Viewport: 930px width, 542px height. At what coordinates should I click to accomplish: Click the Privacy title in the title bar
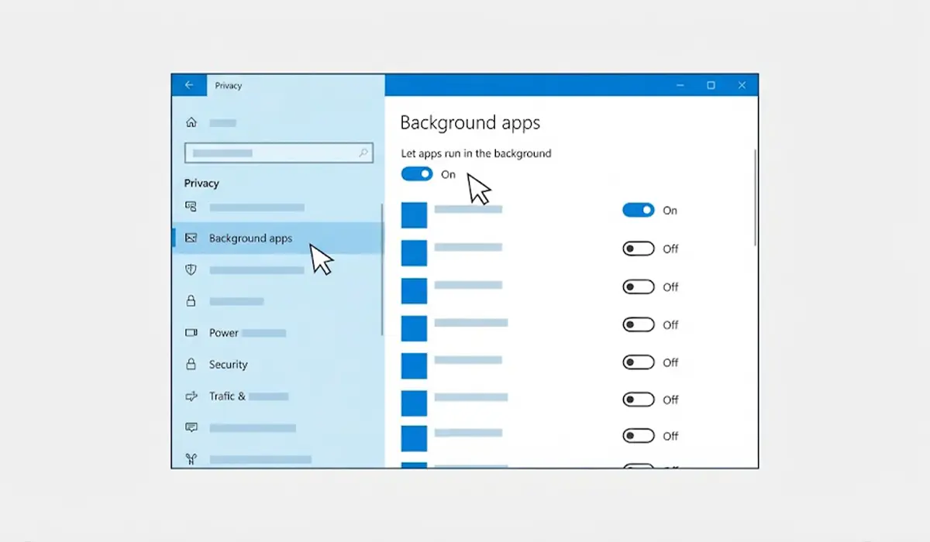coord(229,86)
